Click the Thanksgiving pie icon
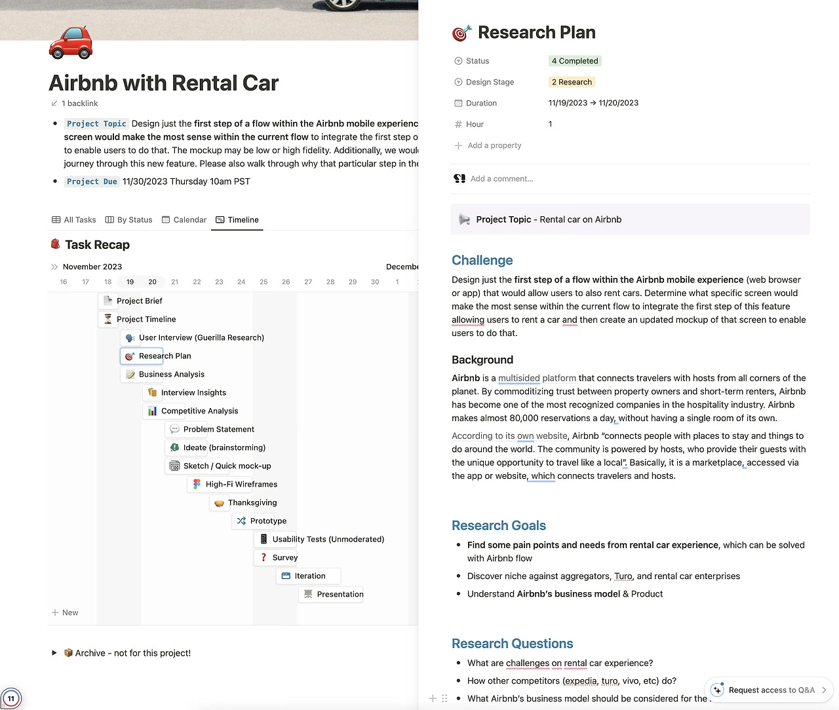 pos(220,502)
